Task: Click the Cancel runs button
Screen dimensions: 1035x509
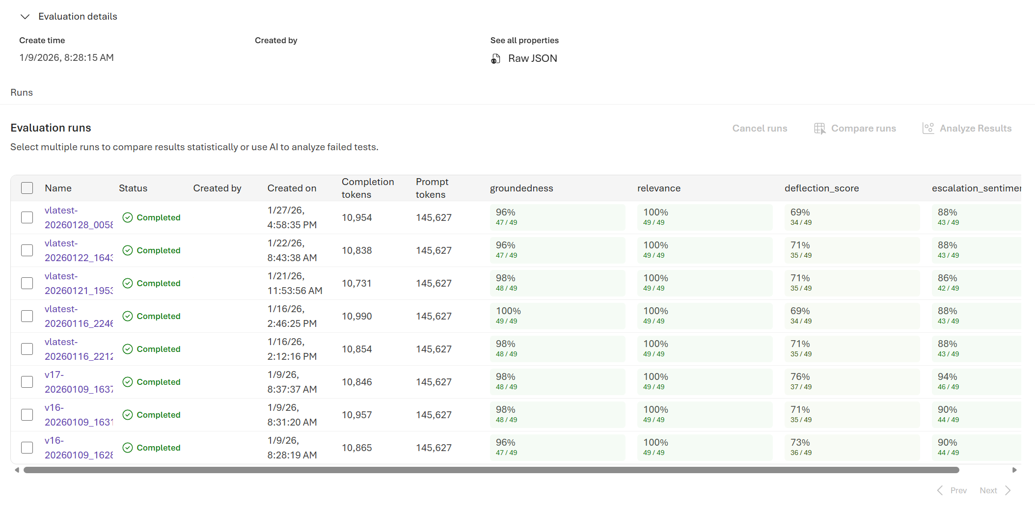Action: [x=759, y=128]
